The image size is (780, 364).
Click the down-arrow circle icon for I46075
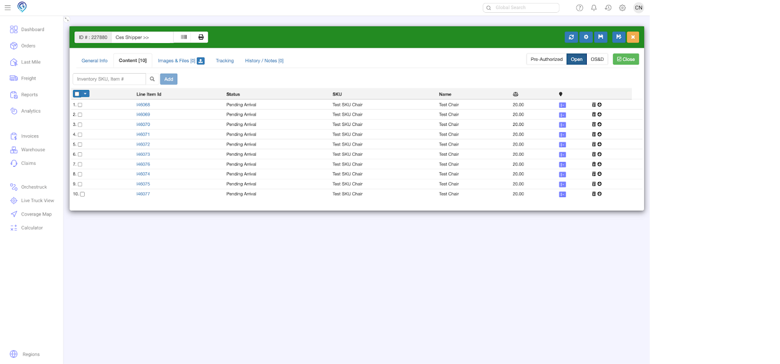(x=600, y=184)
